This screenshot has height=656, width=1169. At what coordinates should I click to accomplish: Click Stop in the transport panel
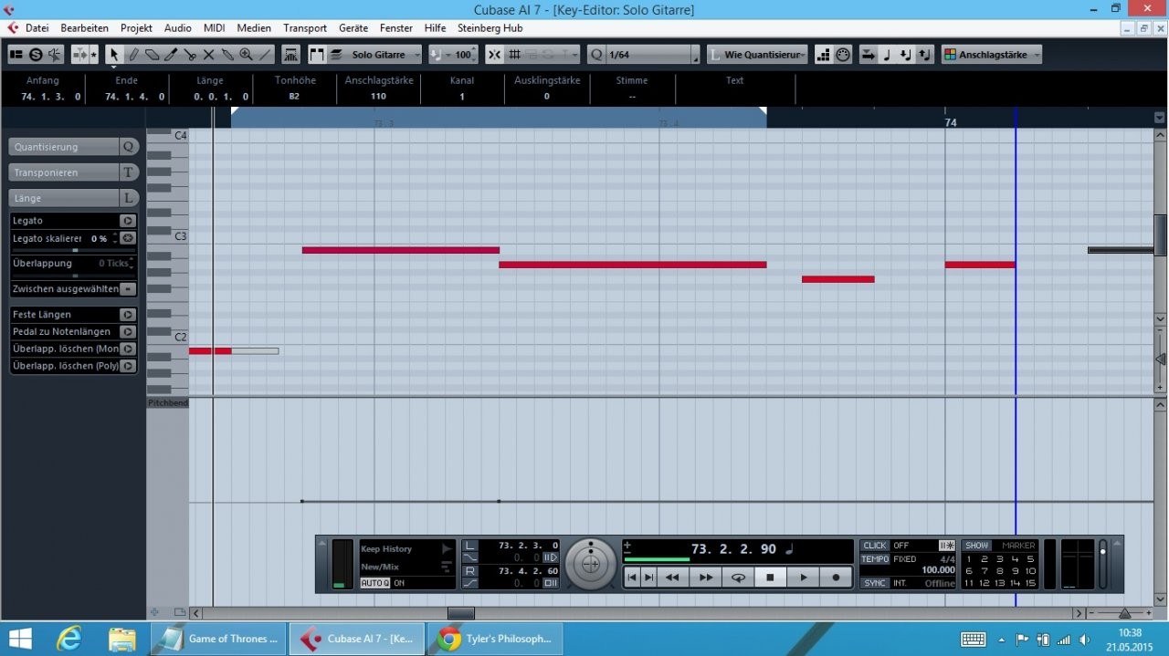point(770,578)
